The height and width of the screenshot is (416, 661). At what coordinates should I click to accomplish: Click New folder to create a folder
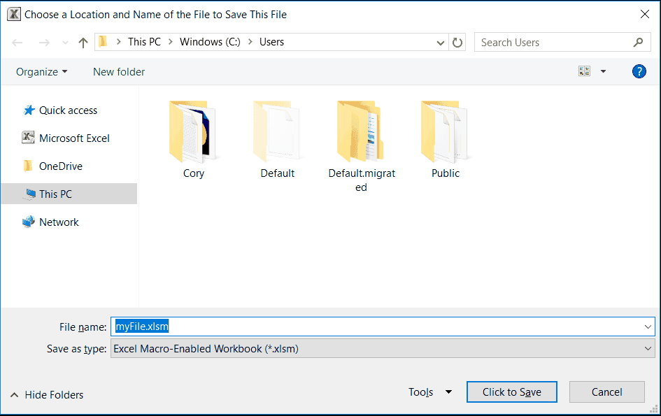click(x=118, y=71)
